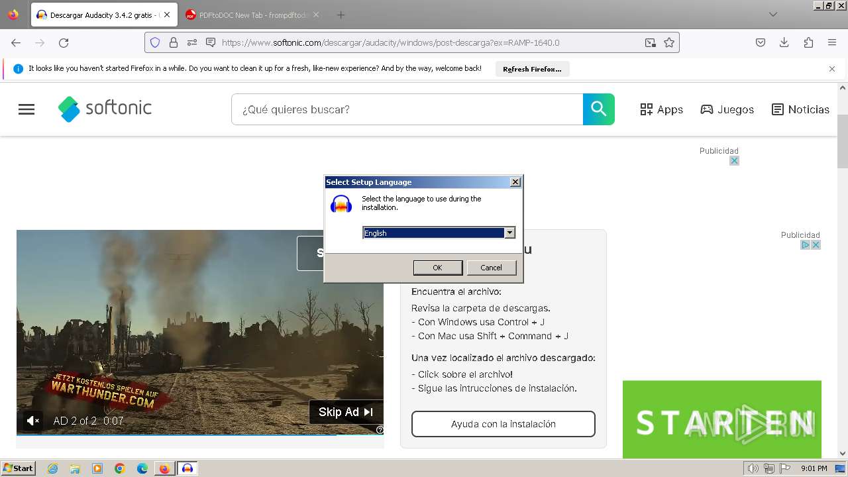Open Firefox application hamburger menu

(832, 42)
